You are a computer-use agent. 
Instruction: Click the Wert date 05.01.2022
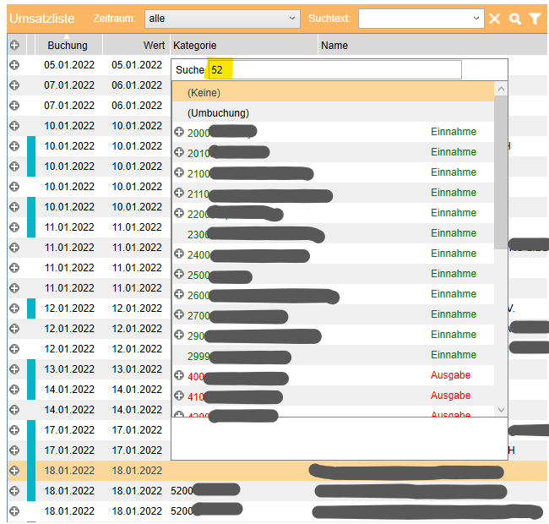[137, 65]
